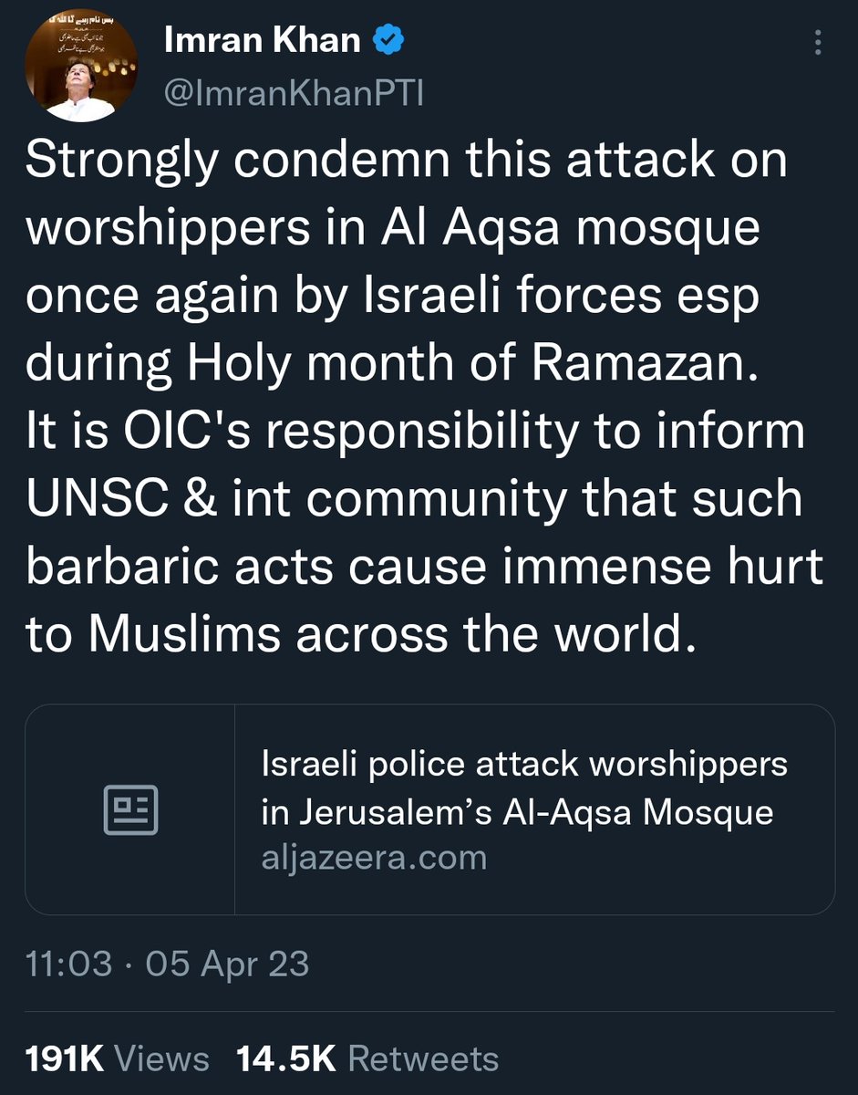The height and width of the screenshot is (1095, 858).
Task: Click the tweet line starting with UNSC
Action: point(414,500)
